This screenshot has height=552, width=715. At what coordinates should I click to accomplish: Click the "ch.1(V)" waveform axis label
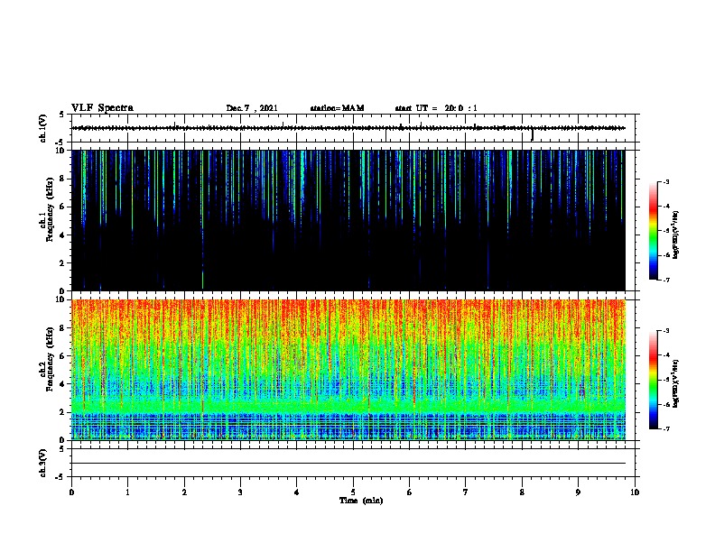tap(43, 128)
